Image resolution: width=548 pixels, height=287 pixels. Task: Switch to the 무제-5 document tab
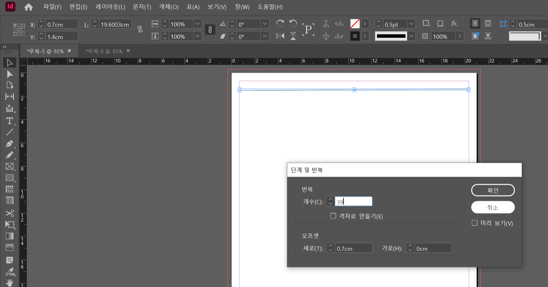click(46, 51)
